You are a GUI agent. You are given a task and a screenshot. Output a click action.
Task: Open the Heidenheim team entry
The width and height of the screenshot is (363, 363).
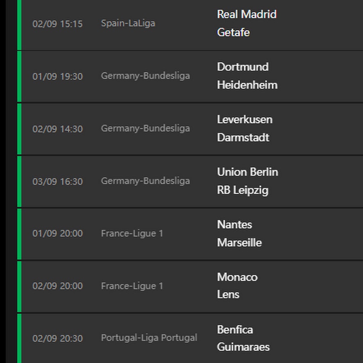(247, 85)
